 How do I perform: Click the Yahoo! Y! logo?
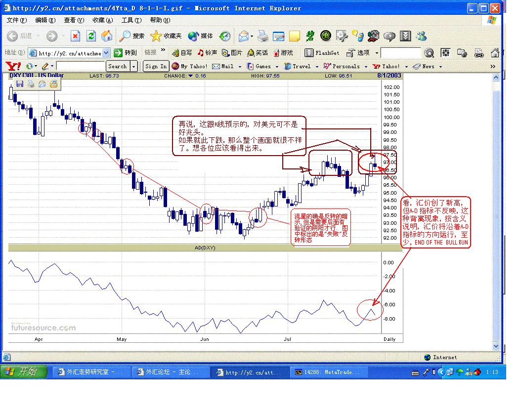point(13,66)
